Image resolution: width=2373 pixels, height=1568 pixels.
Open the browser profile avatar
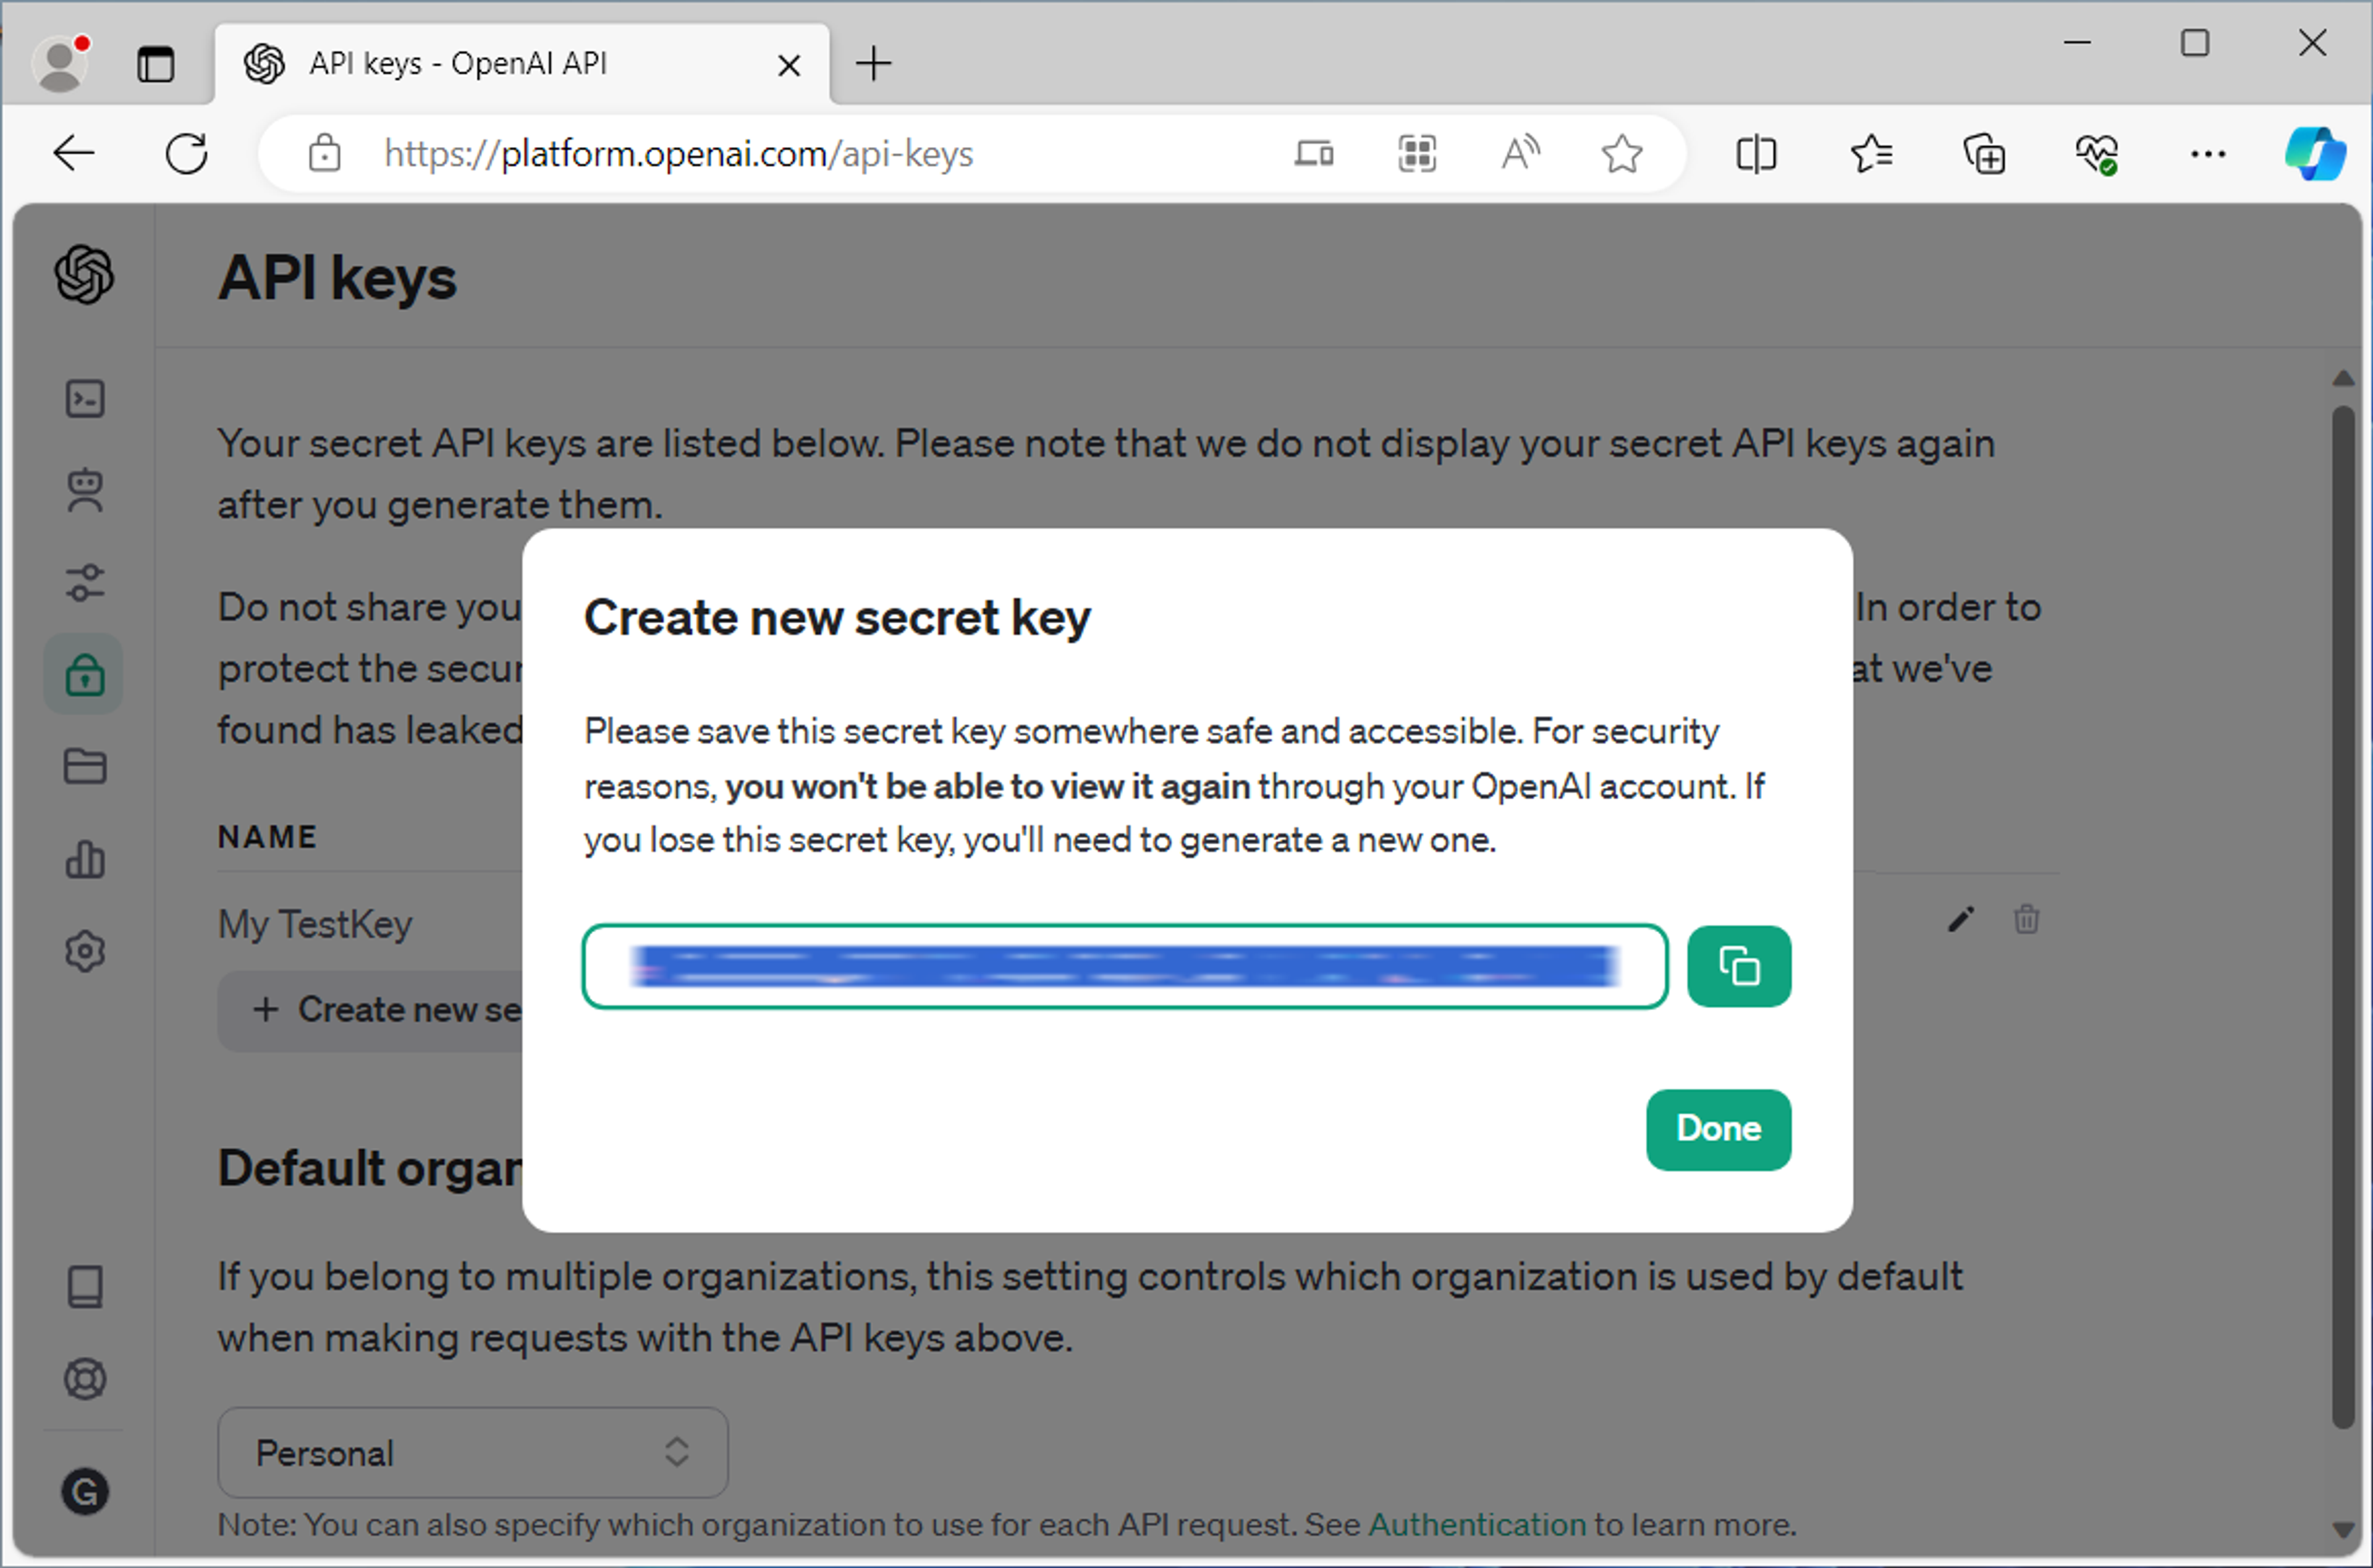tap(60, 65)
